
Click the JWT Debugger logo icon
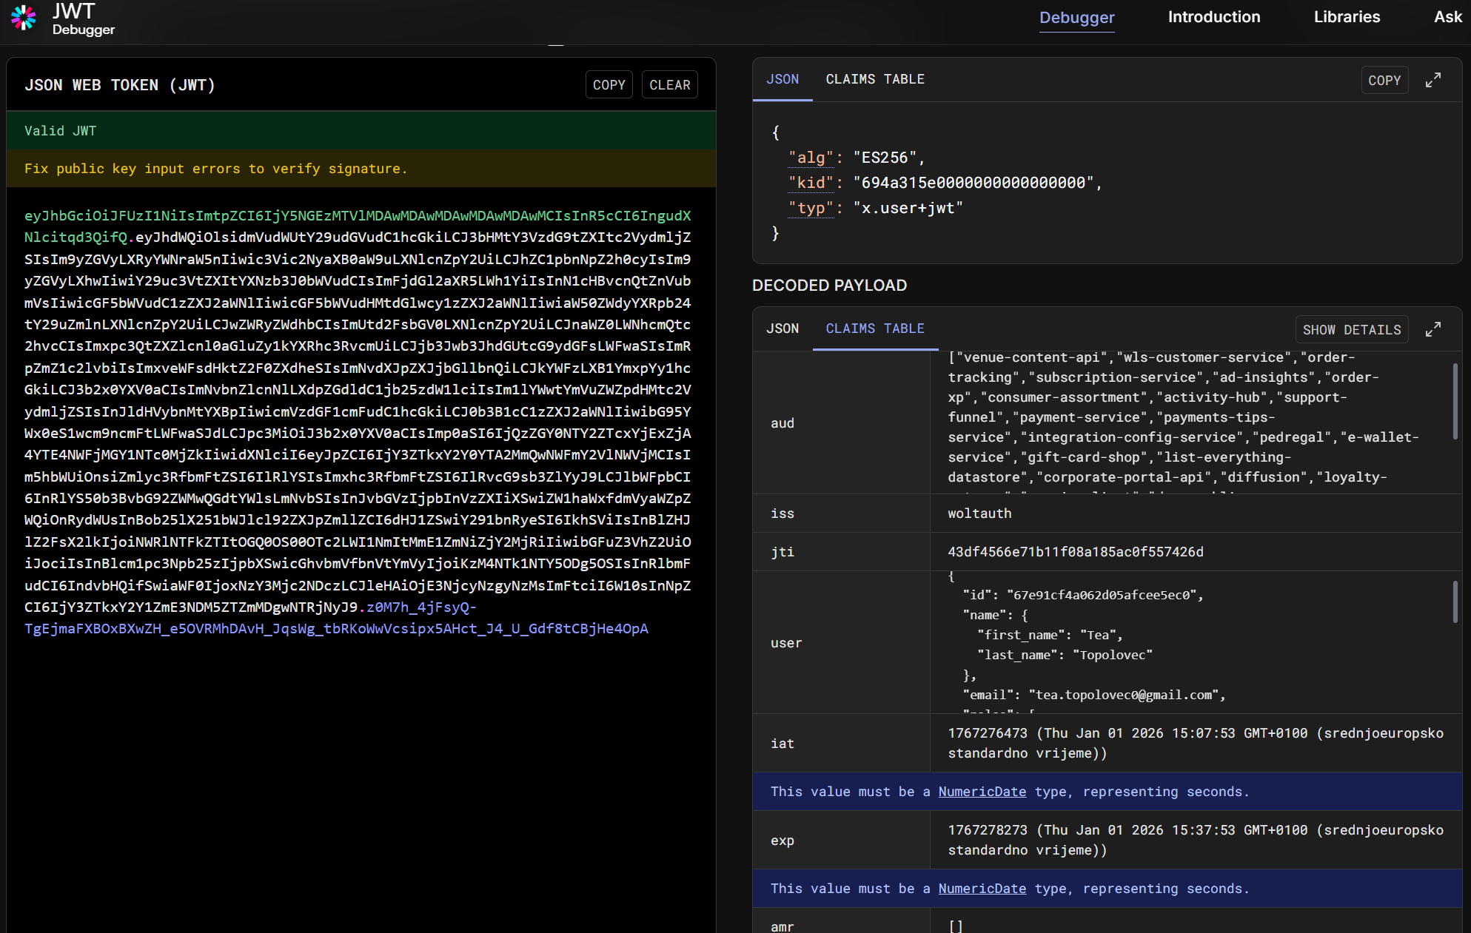click(x=24, y=18)
